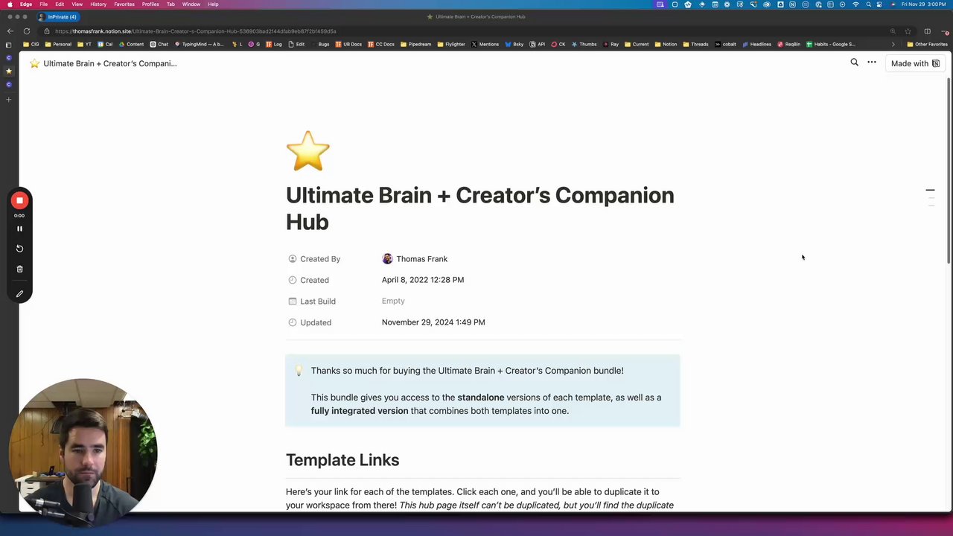Open the Thumbs bookmark
Image resolution: width=953 pixels, height=536 pixels.
pyautogui.click(x=584, y=44)
